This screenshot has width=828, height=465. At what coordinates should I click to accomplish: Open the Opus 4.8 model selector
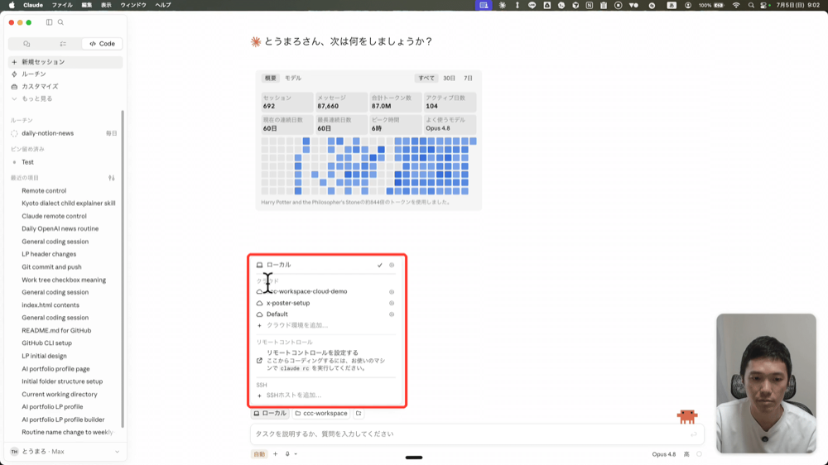[x=664, y=454]
